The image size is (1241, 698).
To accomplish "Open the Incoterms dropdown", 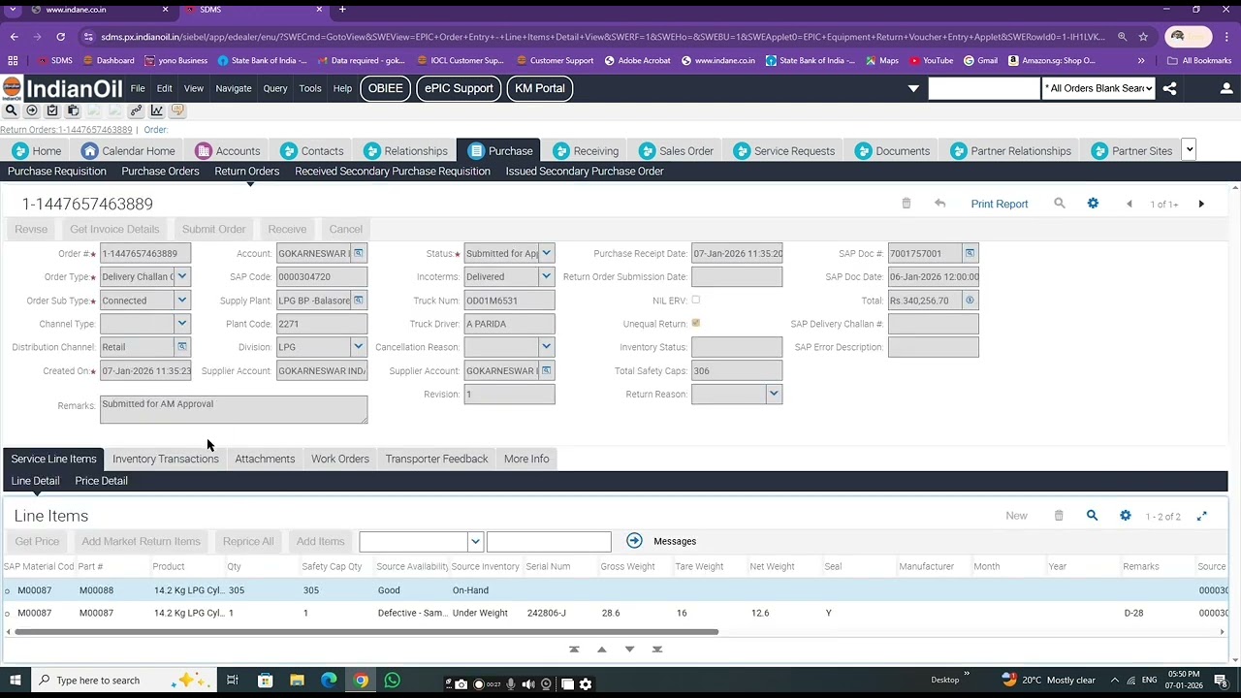I will click(x=547, y=277).
